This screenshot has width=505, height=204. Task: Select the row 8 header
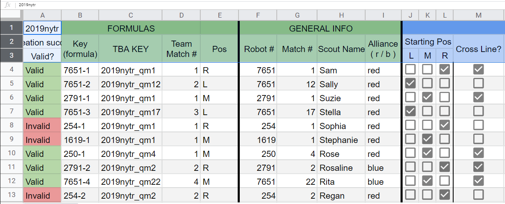click(12, 126)
